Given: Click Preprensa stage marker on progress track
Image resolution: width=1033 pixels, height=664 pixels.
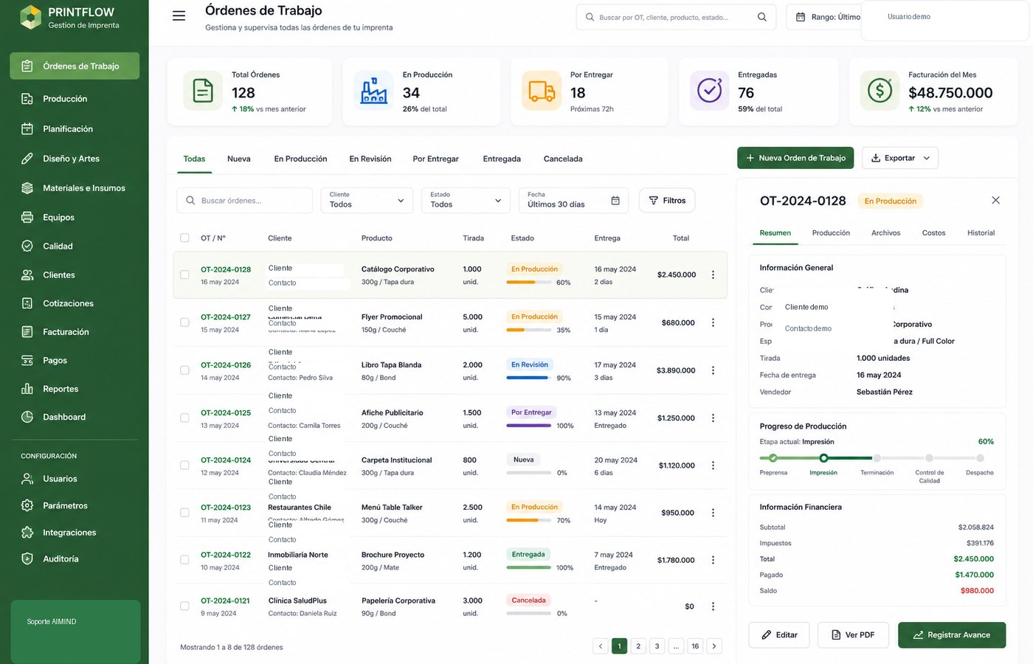Looking at the screenshot, I should 773,458.
